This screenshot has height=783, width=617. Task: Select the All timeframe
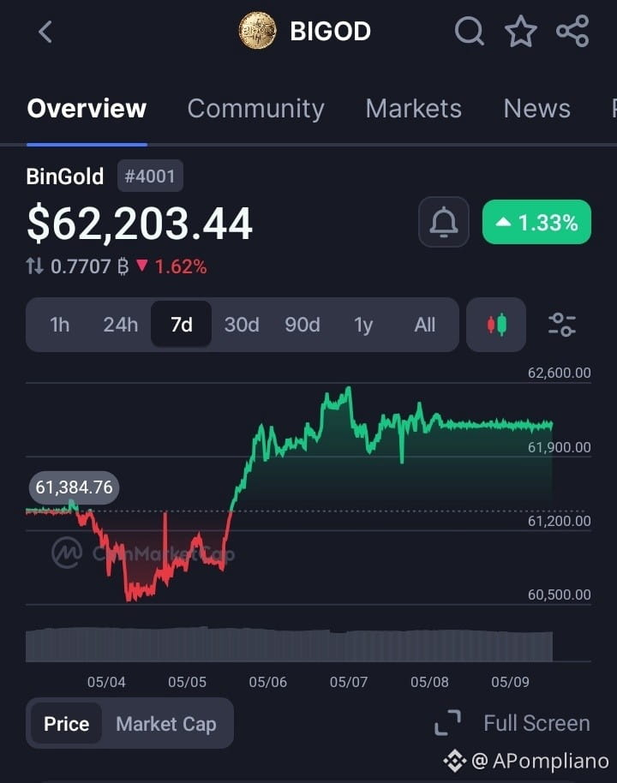425,325
